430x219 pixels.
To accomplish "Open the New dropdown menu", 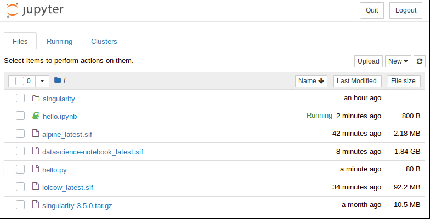I will pyautogui.click(x=398, y=61).
